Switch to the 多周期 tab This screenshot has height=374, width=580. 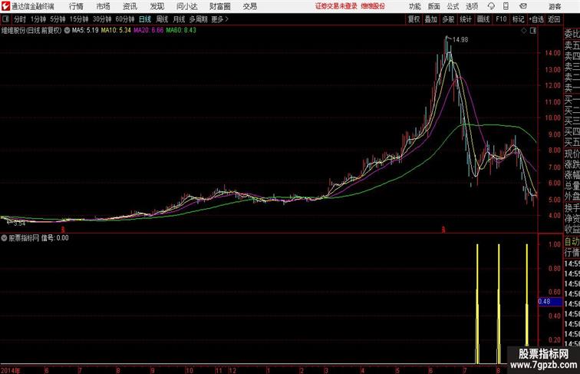pos(199,19)
